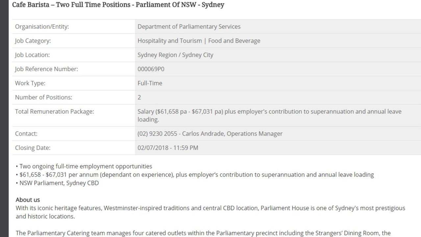Click the Organisation/Entity label cell
Viewport: 421px width, 237px height.
pos(73,27)
